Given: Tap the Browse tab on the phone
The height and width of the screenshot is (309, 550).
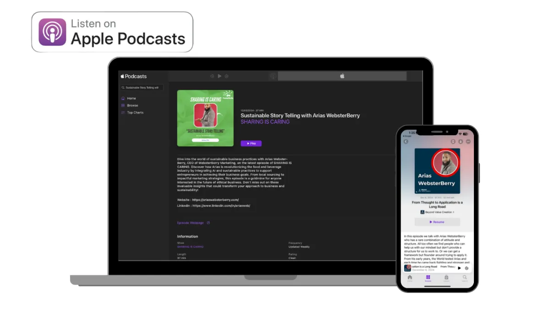Looking at the screenshot, I should (428, 278).
